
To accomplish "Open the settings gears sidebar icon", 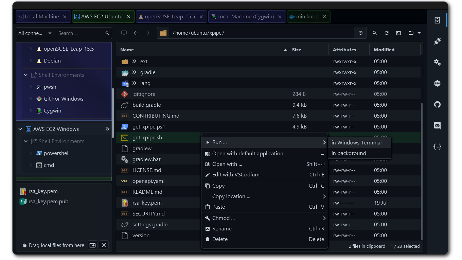I will pos(437,62).
